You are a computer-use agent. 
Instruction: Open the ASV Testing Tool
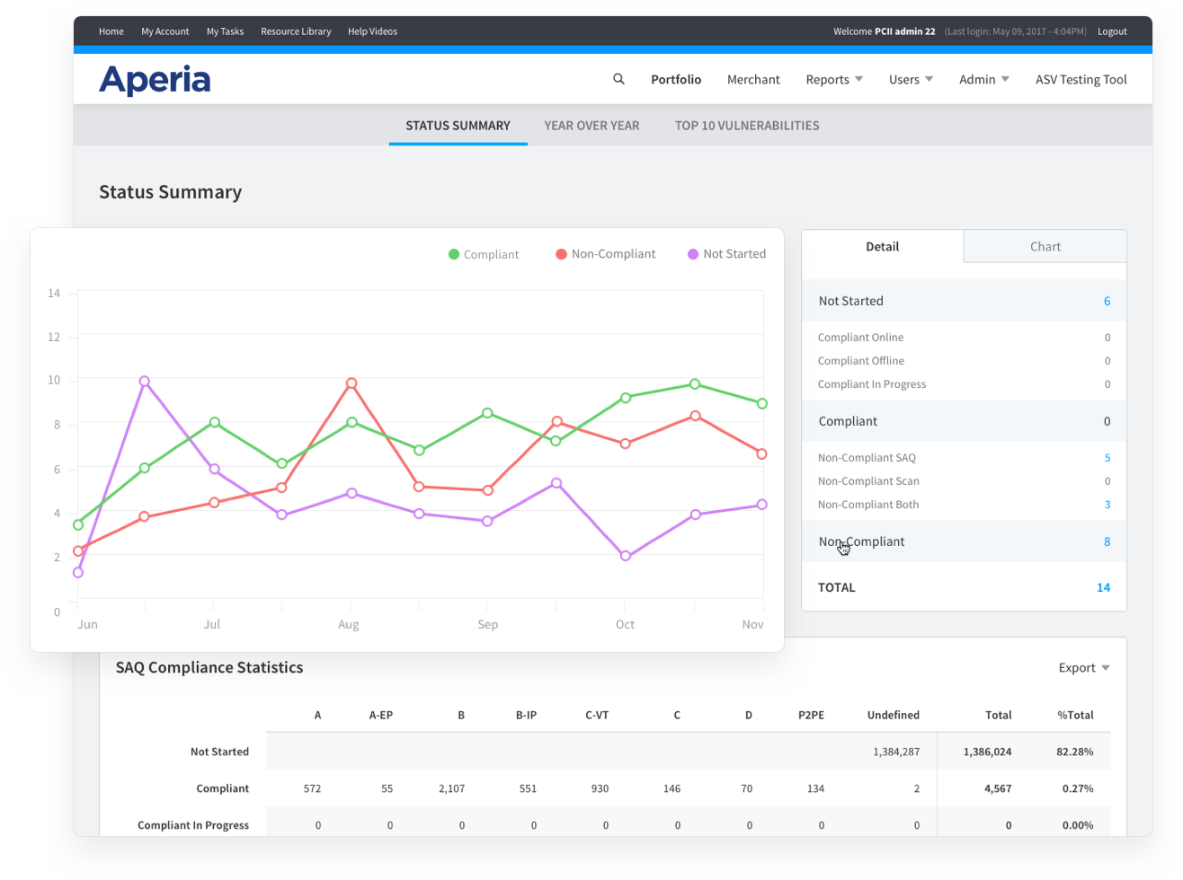click(x=1081, y=79)
